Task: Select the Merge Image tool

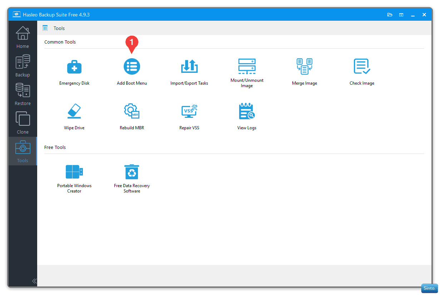Action: (x=305, y=72)
